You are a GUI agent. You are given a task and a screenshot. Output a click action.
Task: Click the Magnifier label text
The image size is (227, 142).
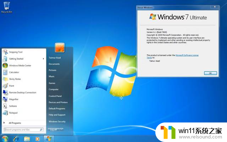click(13, 99)
